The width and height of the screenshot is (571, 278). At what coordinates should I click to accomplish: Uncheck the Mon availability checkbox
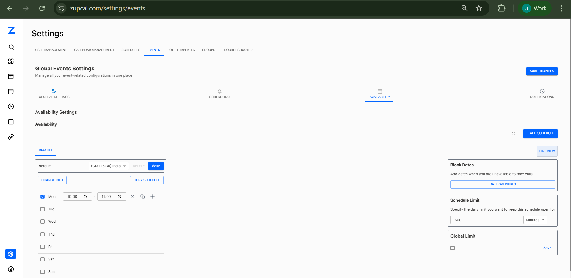[x=43, y=196]
